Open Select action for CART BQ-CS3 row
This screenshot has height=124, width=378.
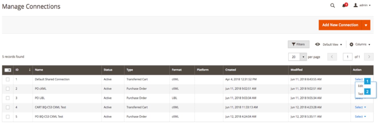point(360,107)
